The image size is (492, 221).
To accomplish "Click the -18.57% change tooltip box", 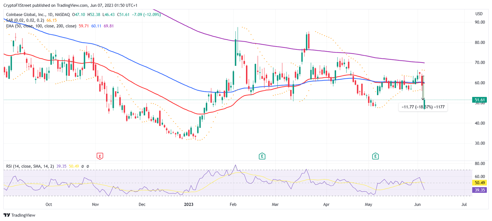I will 423,107.
